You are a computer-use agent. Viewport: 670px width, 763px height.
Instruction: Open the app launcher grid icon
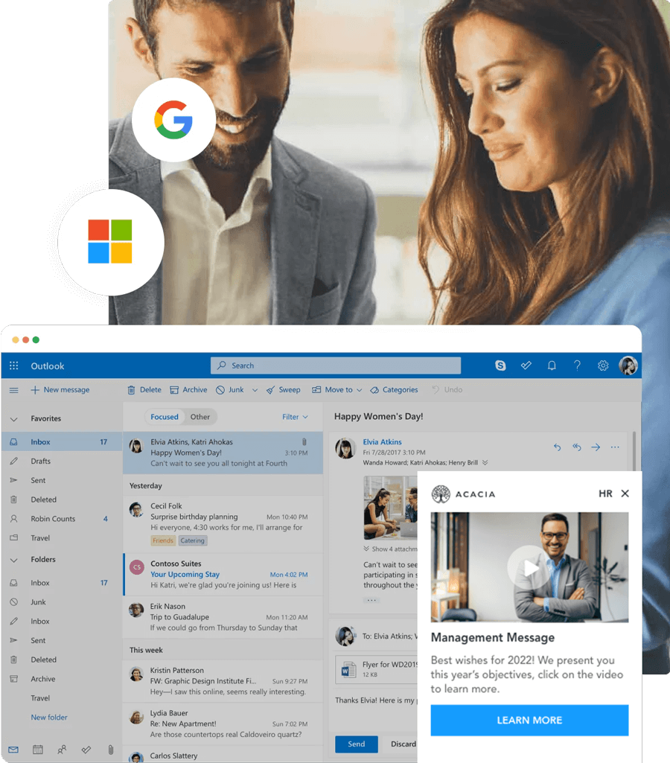pyautogui.click(x=13, y=365)
